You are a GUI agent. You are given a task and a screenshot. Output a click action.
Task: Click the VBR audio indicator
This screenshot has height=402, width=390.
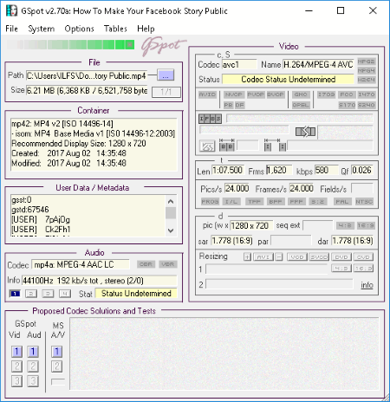pyautogui.click(x=168, y=264)
